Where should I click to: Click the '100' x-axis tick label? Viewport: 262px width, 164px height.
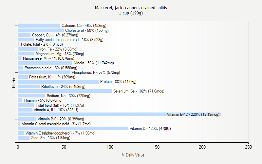(x=110, y=147)
